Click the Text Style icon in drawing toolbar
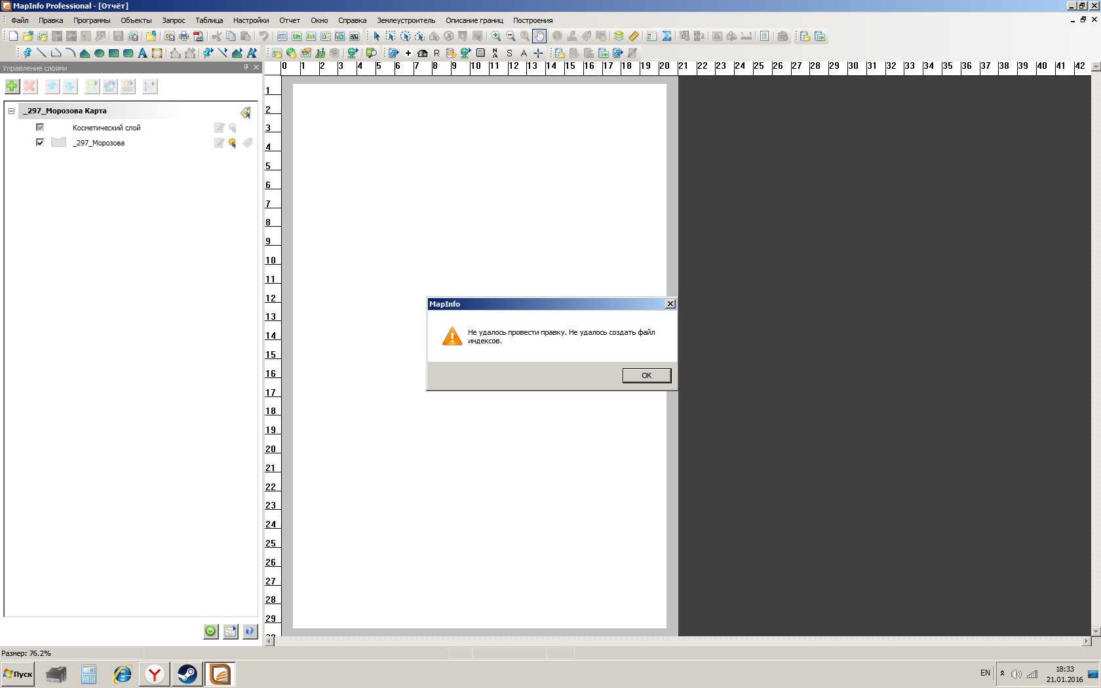This screenshot has height=688, width=1101. pos(252,53)
